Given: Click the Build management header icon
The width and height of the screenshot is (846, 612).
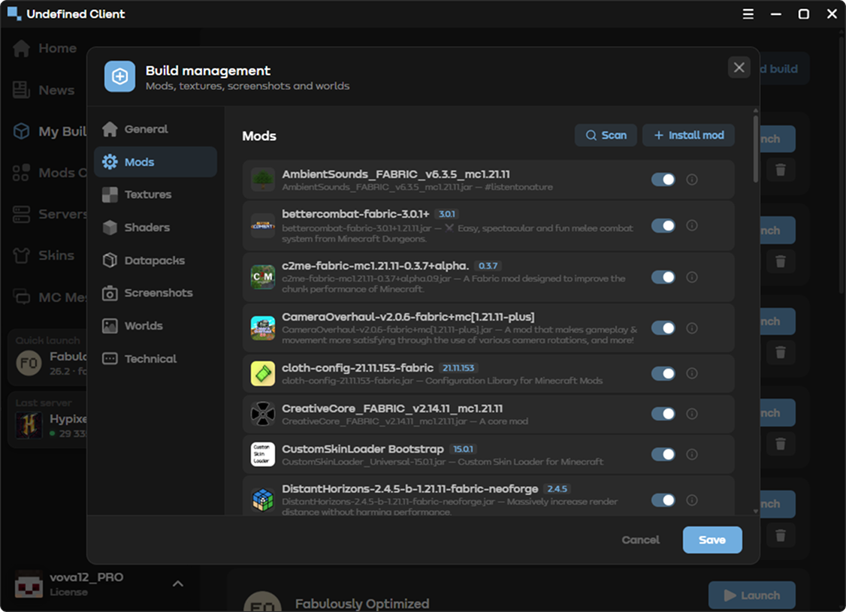Looking at the screenshot, I should coord(119,77).
